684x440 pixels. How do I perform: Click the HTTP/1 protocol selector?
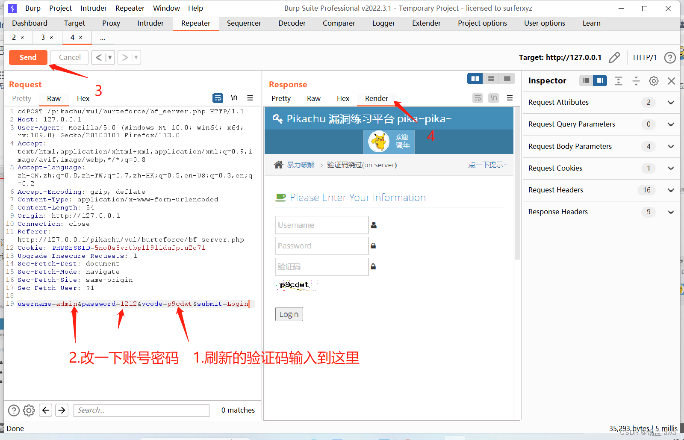[645, 57]
